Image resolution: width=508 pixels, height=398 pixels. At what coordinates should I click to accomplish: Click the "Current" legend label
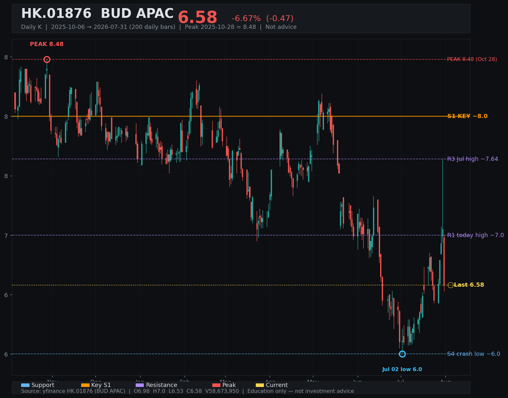277,385
